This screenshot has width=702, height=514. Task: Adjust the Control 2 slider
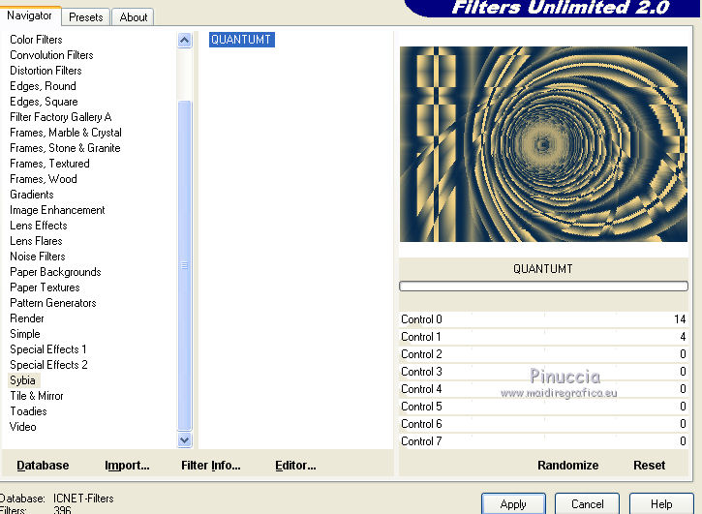point(543,354)
